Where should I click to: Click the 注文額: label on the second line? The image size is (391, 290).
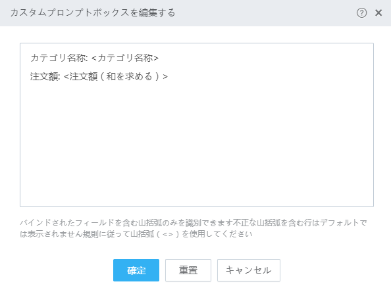[x=45, y=76]
